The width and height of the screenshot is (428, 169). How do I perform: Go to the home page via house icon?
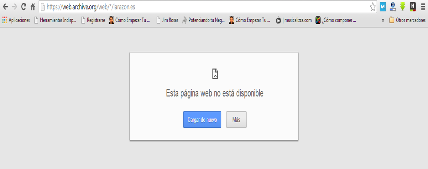click(33, 7)
